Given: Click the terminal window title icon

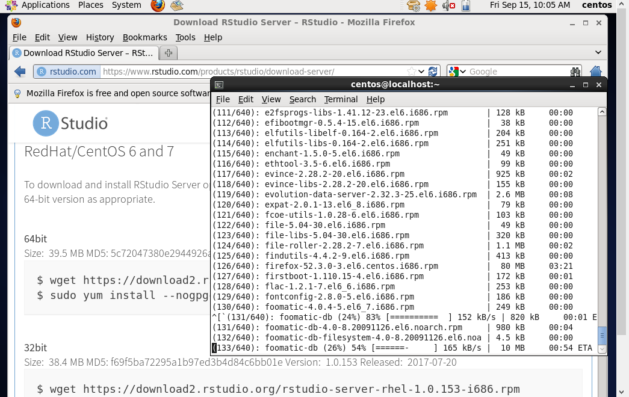Looking at the screenshot, I should point(219,85).
